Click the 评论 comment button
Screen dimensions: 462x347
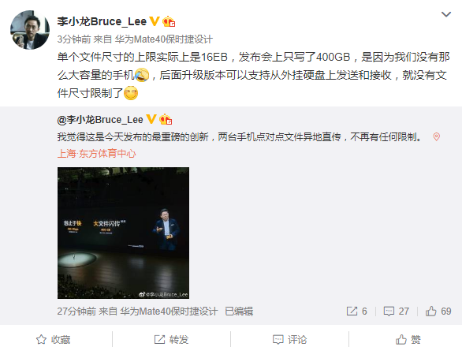tap(290, 339)
